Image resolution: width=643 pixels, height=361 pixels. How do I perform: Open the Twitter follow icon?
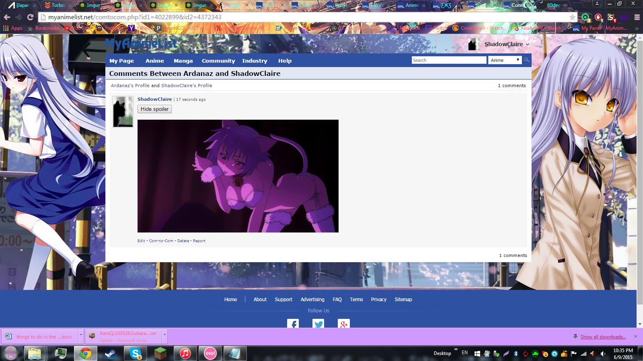tap(318, 324)
